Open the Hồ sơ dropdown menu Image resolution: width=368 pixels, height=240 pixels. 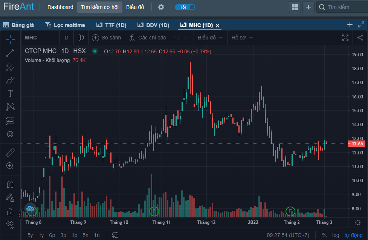point(242,38)
